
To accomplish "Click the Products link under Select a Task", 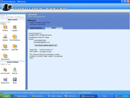I will point(3,24).
